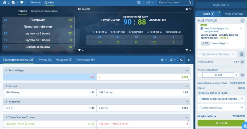Viewport: 247px width, 129px height.
Task: Click the 1000000 RSD maximum stake link
Action: (237, 83)
